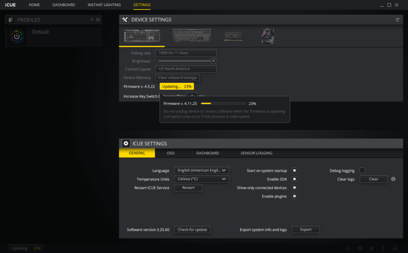Click the Device Settings wrench icon
408x253 pixels.
point(124,19)
